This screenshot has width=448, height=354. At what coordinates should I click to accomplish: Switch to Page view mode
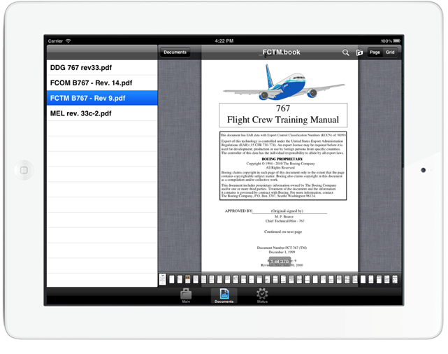(x=375, y=52)
